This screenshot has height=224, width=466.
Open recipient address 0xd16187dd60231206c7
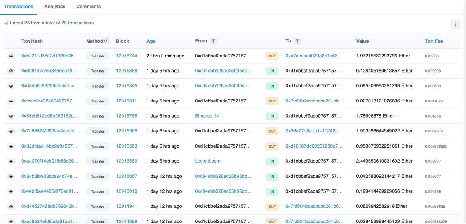314,146
